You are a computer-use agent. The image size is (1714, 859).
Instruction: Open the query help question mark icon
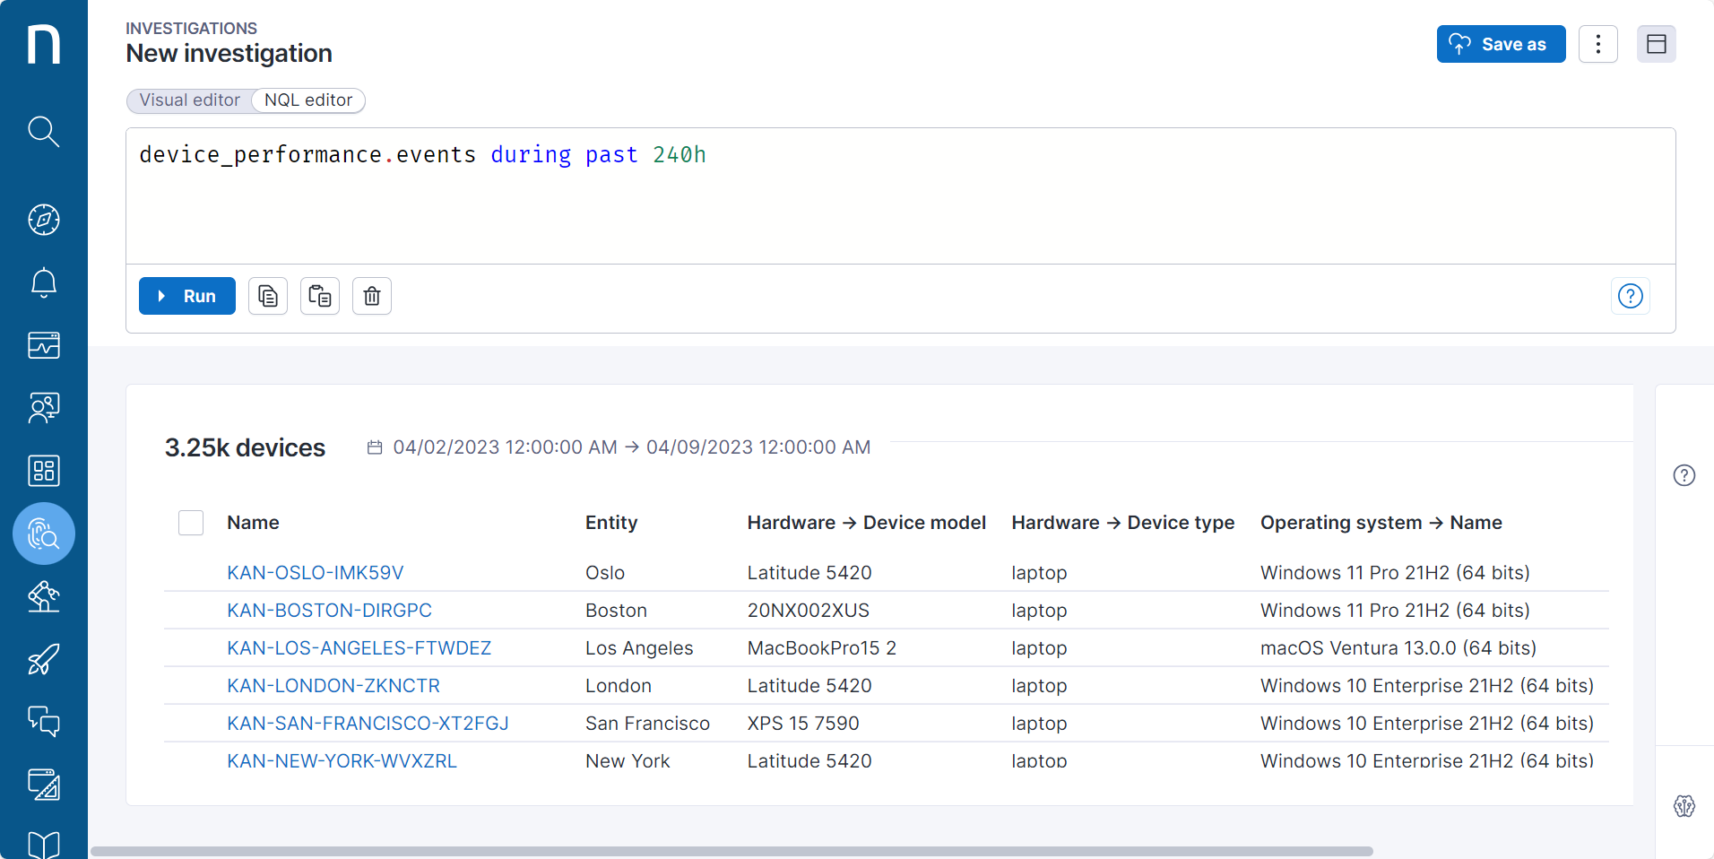tap(1630, 296)
